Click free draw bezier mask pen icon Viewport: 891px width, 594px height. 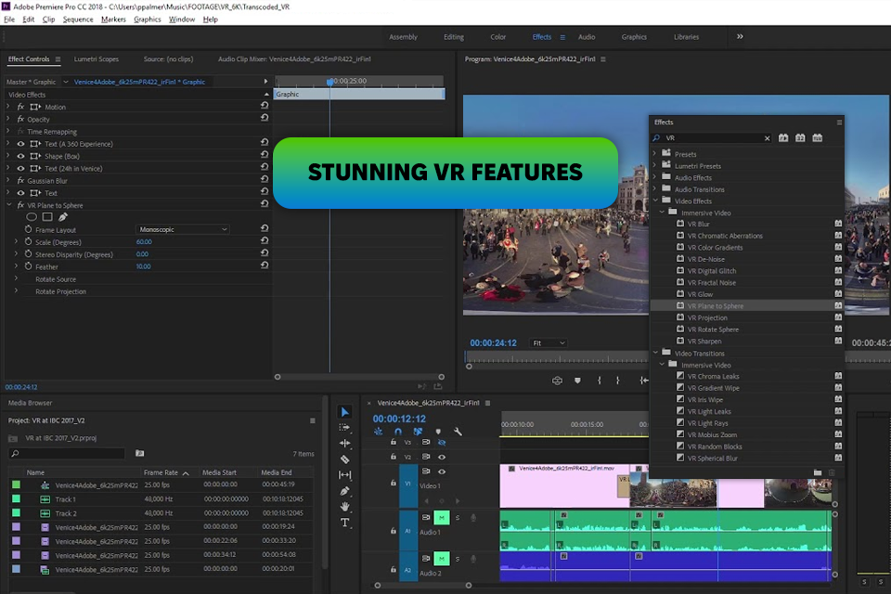pos(62,216)
